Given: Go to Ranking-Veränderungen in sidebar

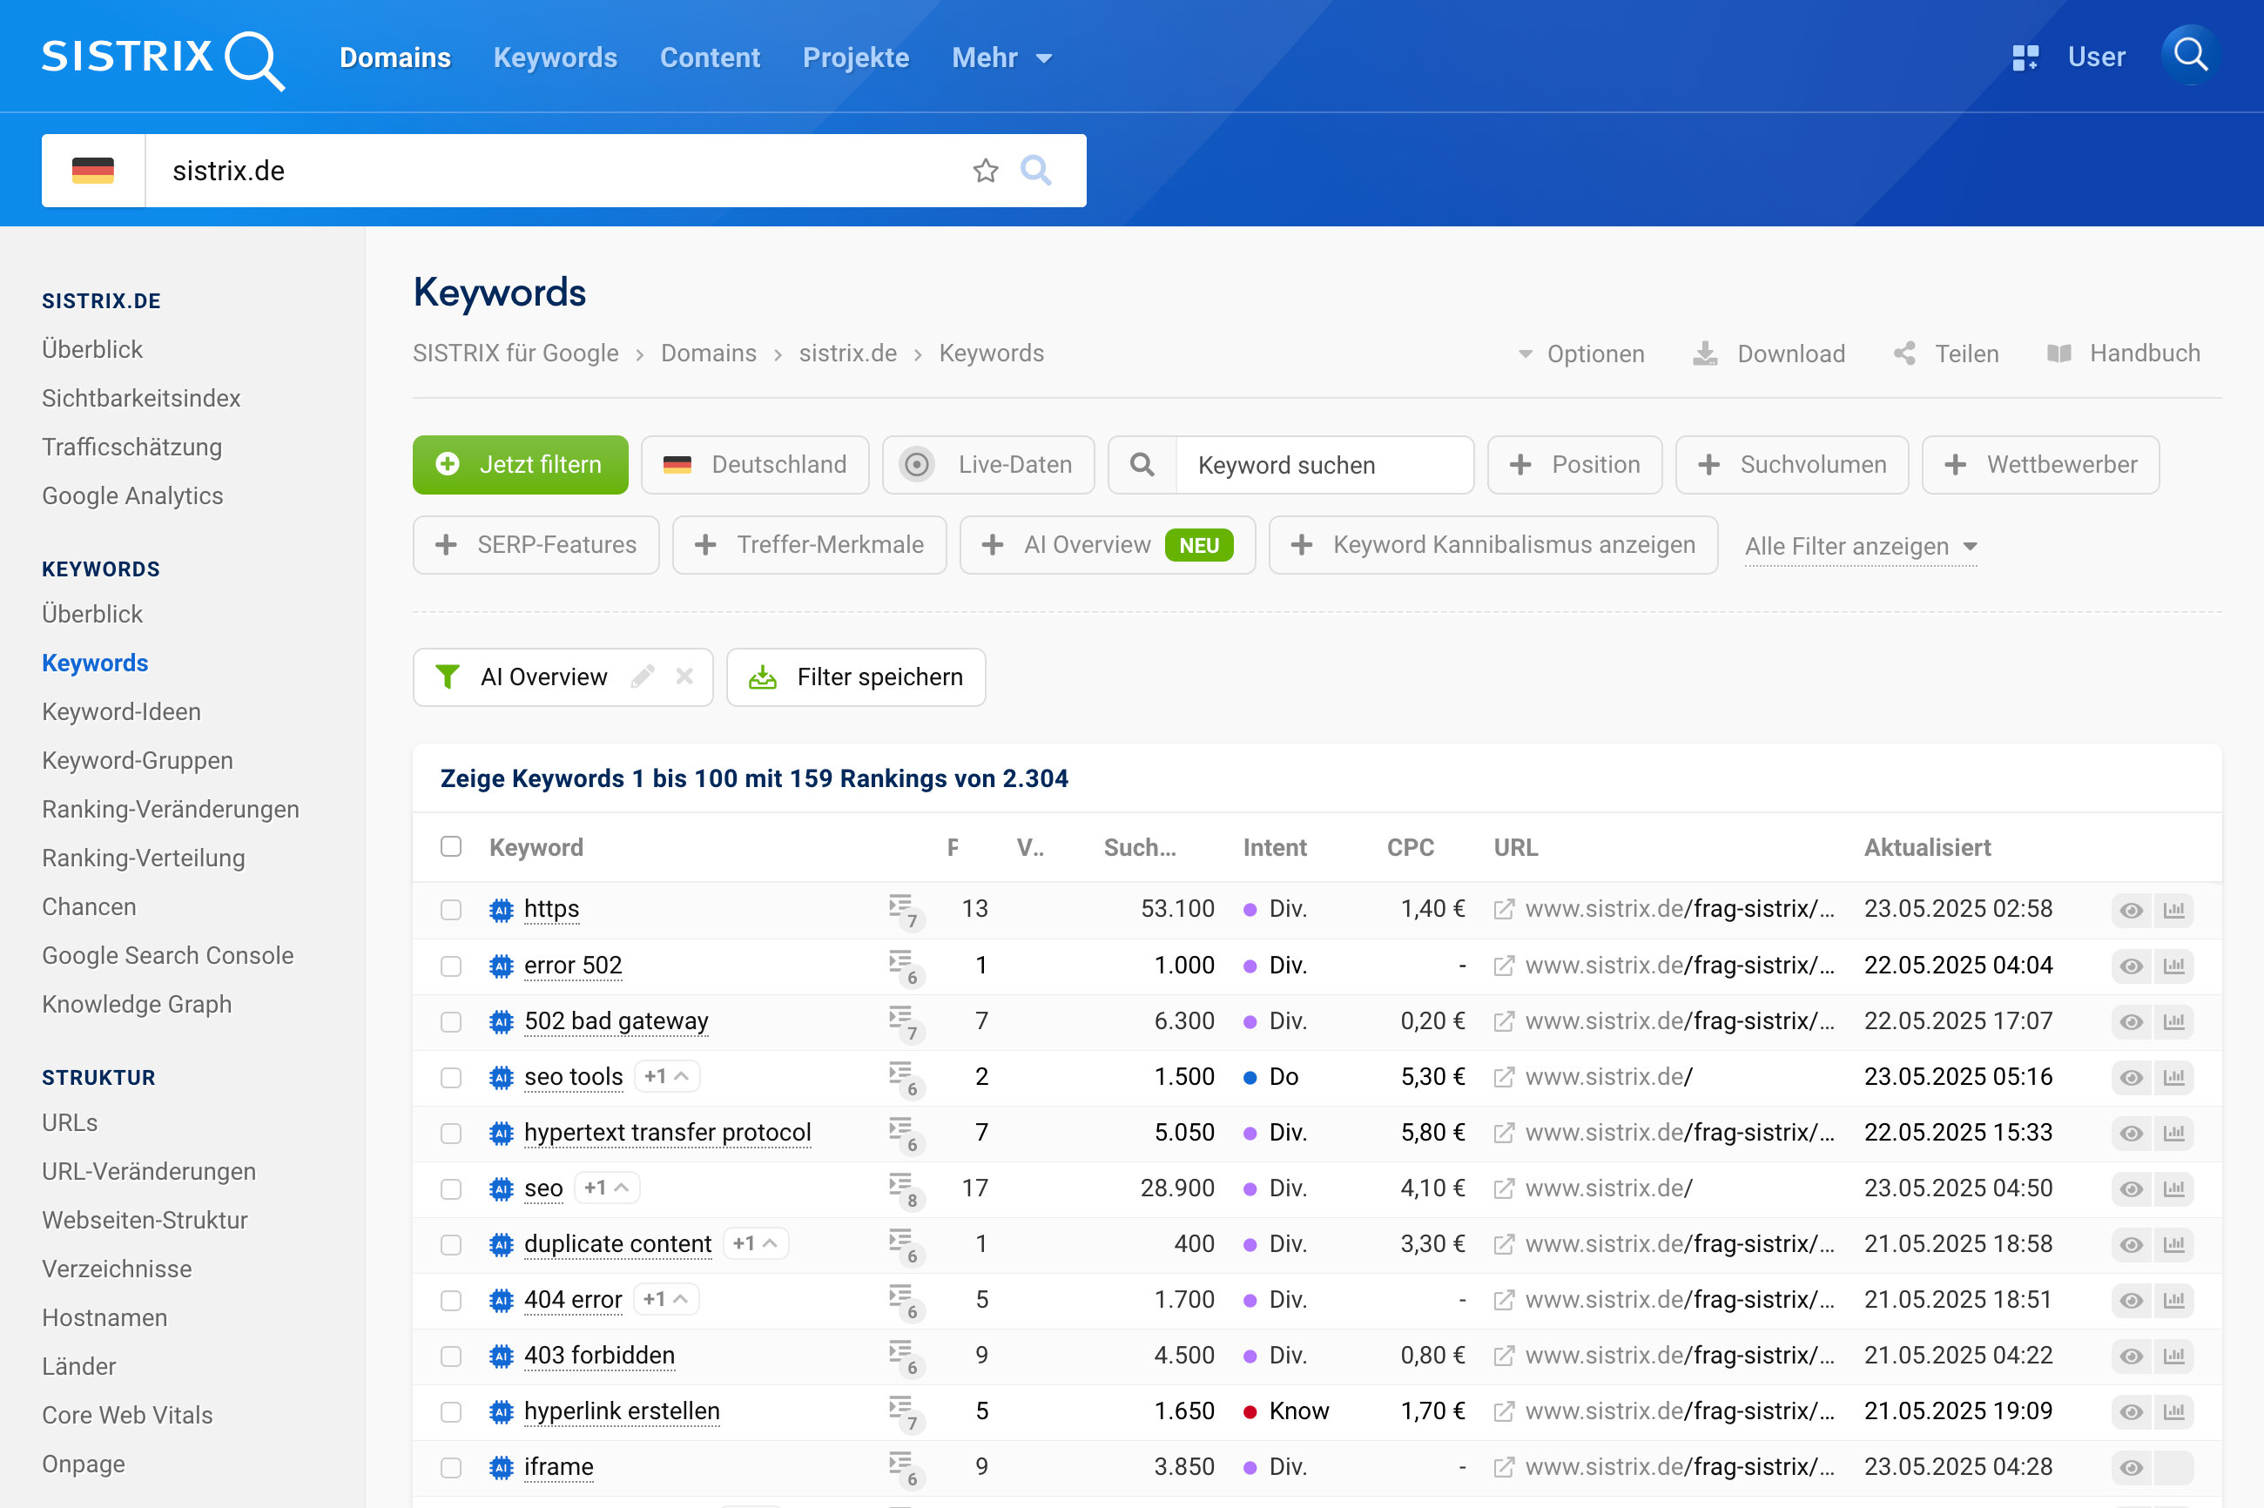Looking at the screenshot, I should point(170,809).
